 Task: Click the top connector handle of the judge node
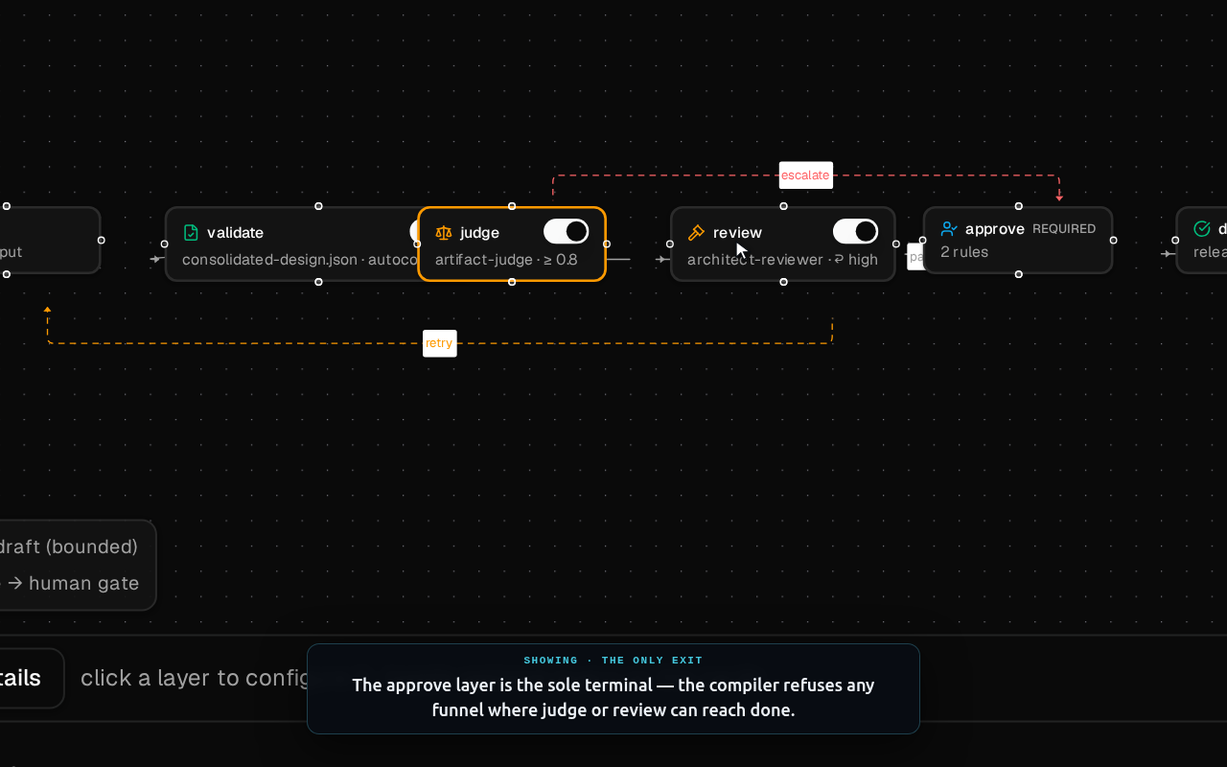[x=512, y=206]
